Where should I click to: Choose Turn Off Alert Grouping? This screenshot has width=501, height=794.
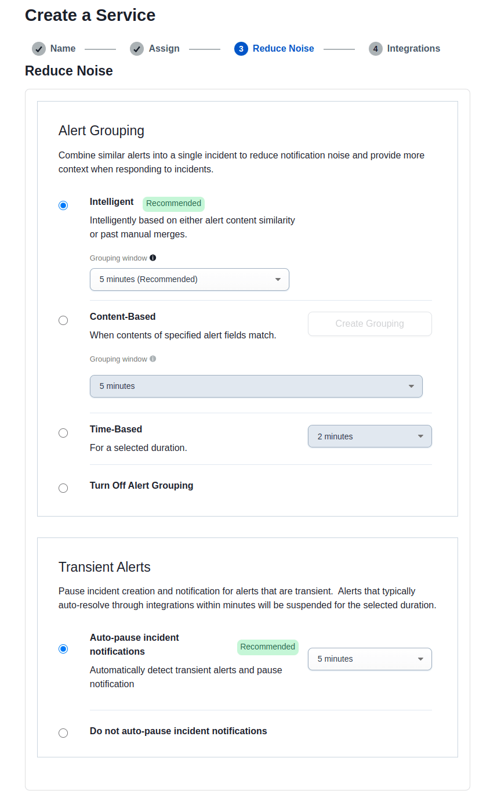click(x=63, y=488)
